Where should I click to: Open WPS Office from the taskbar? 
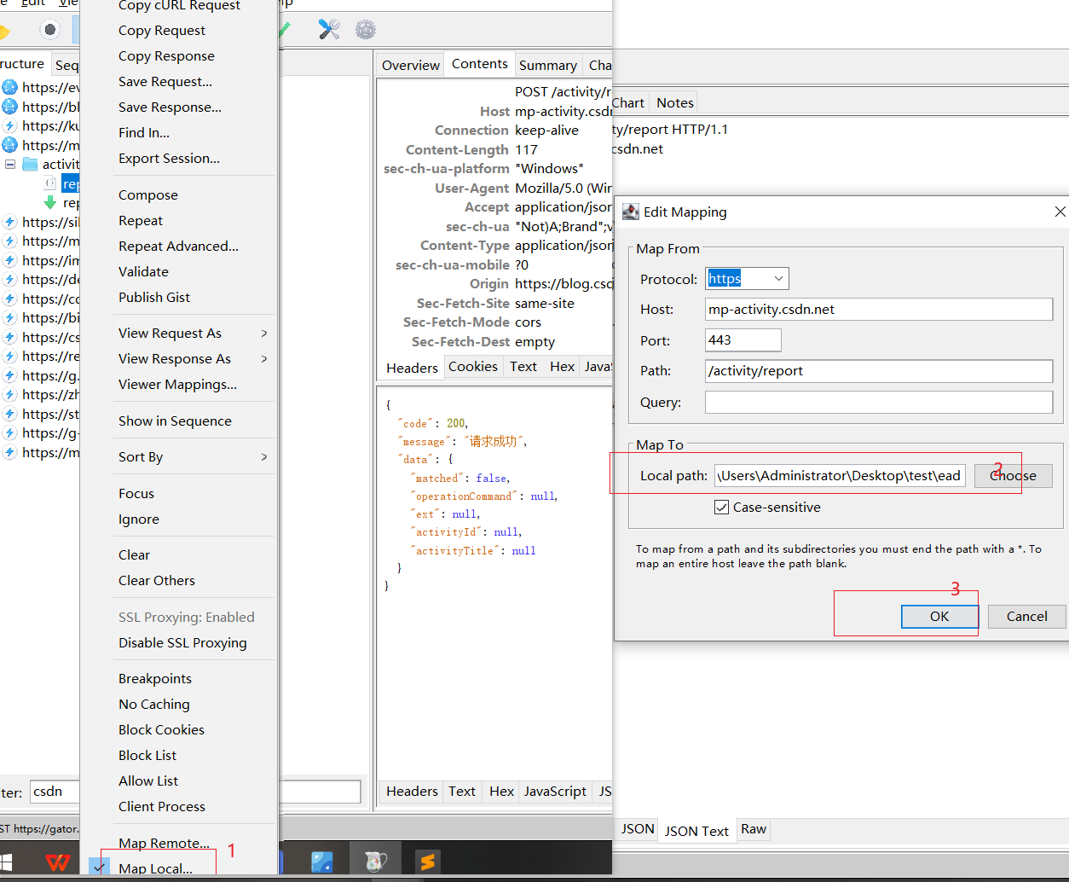pos(57,862)
